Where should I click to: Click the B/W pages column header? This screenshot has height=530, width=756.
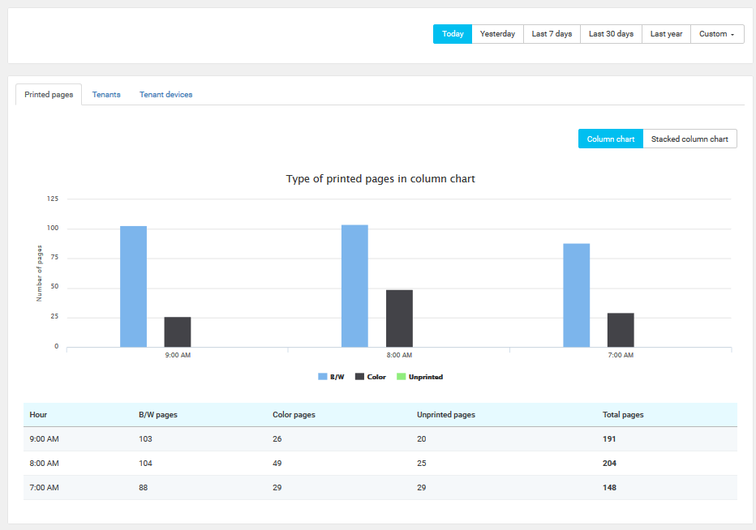(x=158, y=415)
